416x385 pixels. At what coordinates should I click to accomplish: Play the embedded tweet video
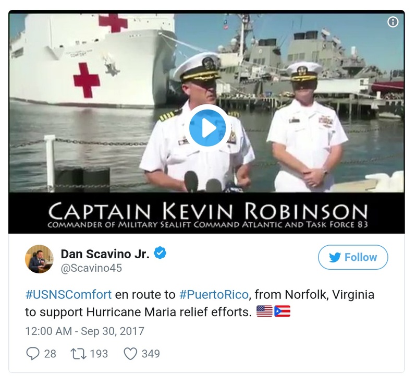[207, 128]
